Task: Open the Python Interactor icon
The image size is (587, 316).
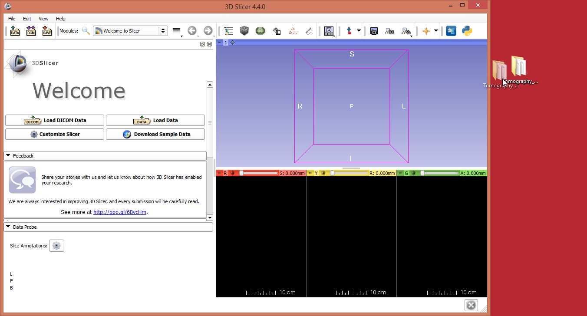Action: (467, 31)
